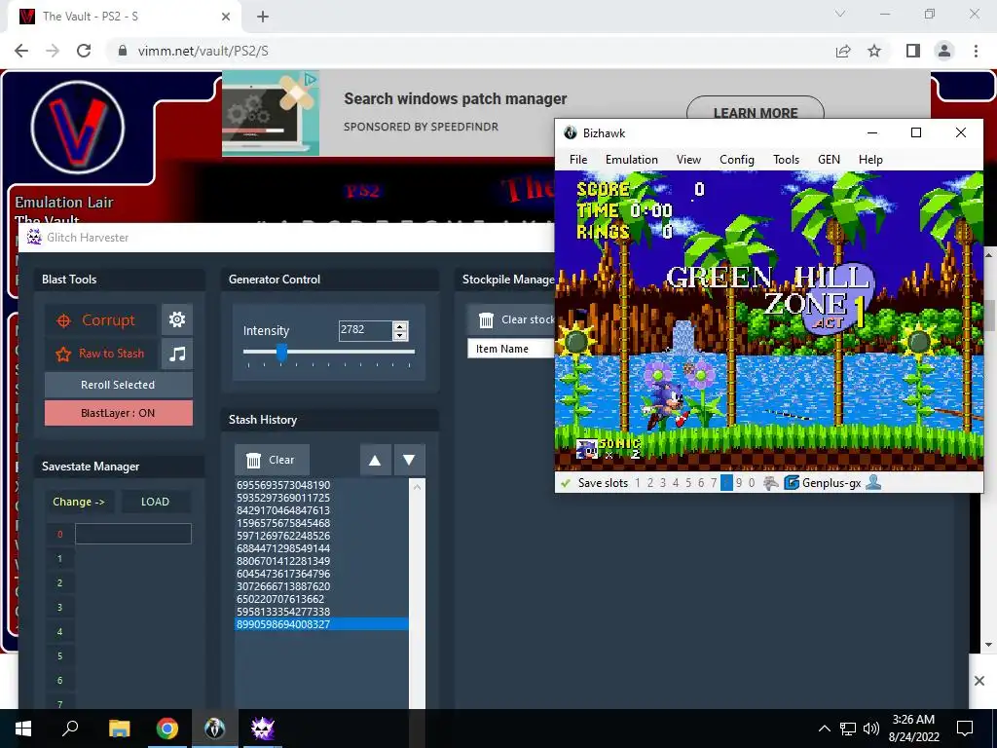Select stash entry 6955693573048190
This screenshot has width=997, height=748.
pyautogui.click(x=321, y=485)
